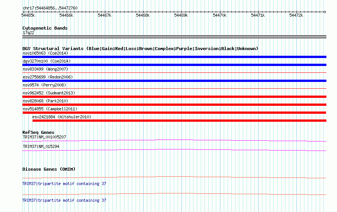Open variant esv2421884 (Altshuler2010) label
The height and width of the screenshot is (212, 337).
click(62, 117)
